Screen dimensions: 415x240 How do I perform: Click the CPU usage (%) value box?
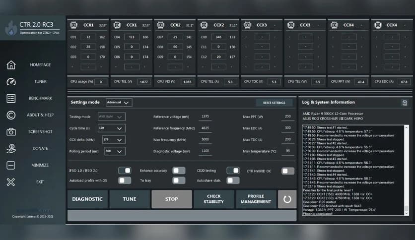tap(101, 82)
